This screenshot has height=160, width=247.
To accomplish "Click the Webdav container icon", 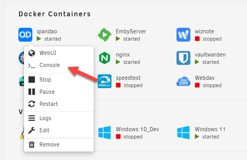I will tap(183, 81).
